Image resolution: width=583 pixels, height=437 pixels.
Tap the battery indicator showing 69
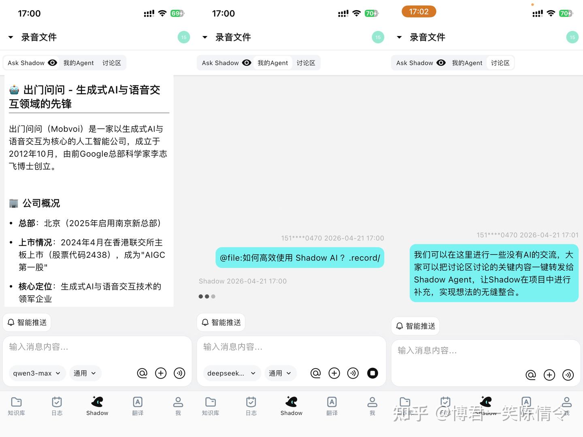pyautogui.click(x=177, y=13)
